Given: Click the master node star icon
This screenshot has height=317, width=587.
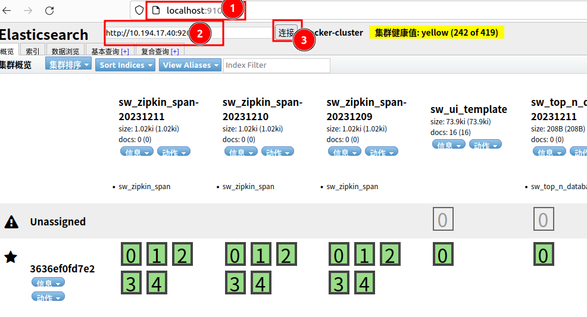Looking at the screenshot, I should (x=11, y=257).
